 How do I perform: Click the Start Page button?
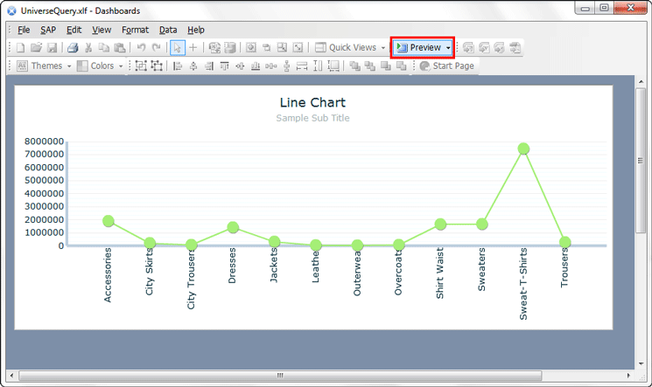tap(446, 66)
